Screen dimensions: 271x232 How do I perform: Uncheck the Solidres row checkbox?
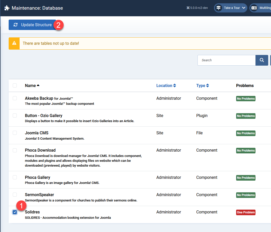coord(15,212)
